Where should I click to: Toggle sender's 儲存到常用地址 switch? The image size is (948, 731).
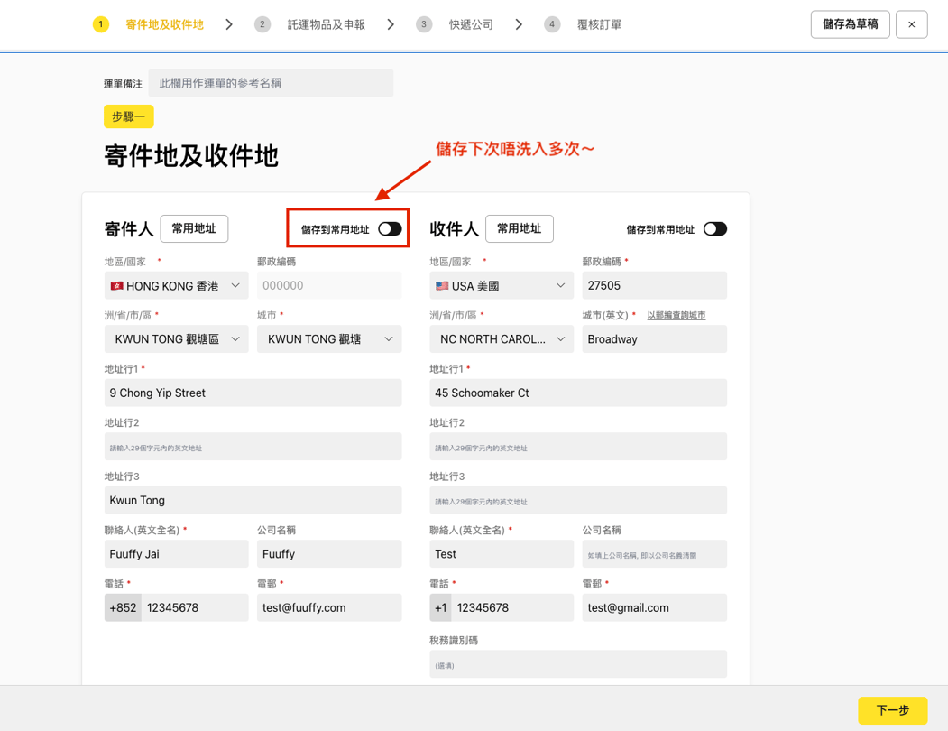(x=390, y=229)
